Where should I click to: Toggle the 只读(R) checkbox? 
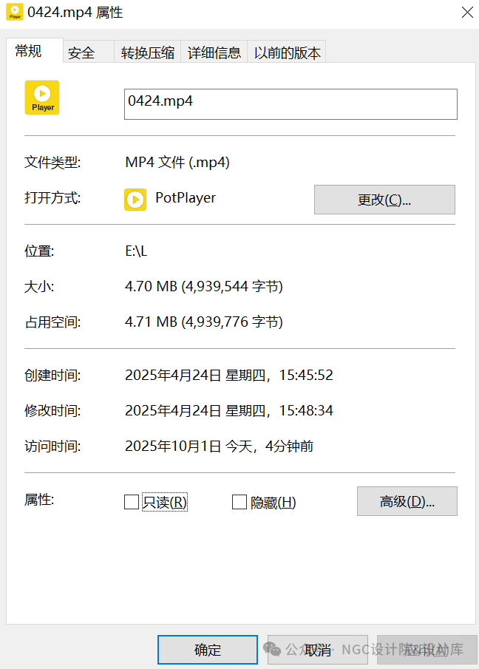pos(132,503)
